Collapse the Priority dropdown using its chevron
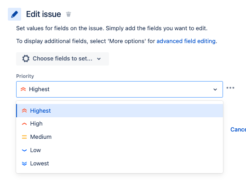 [215, 89]
